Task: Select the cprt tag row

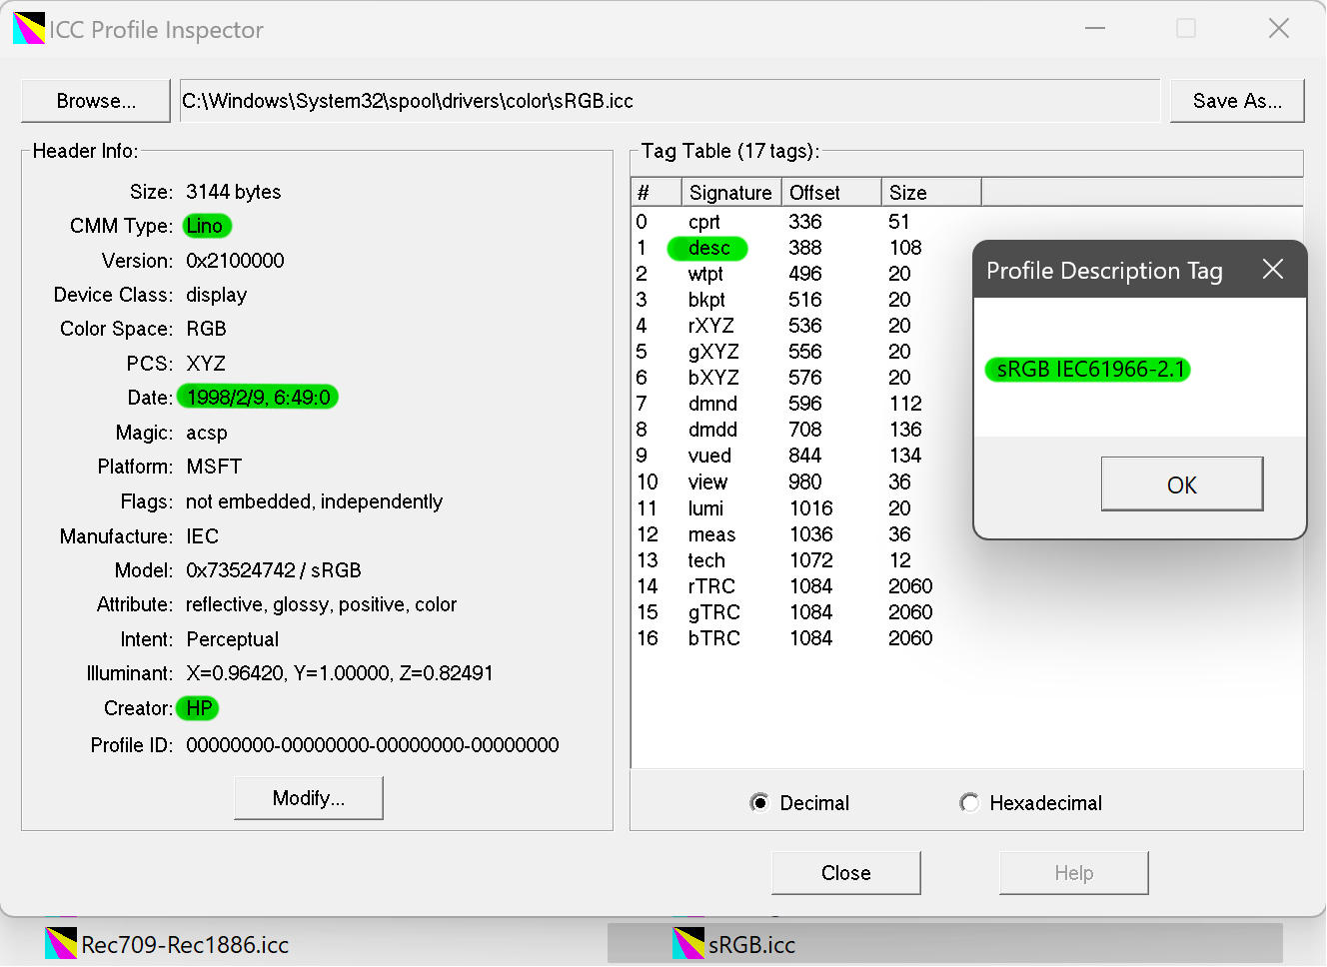Action: (703, 222)
